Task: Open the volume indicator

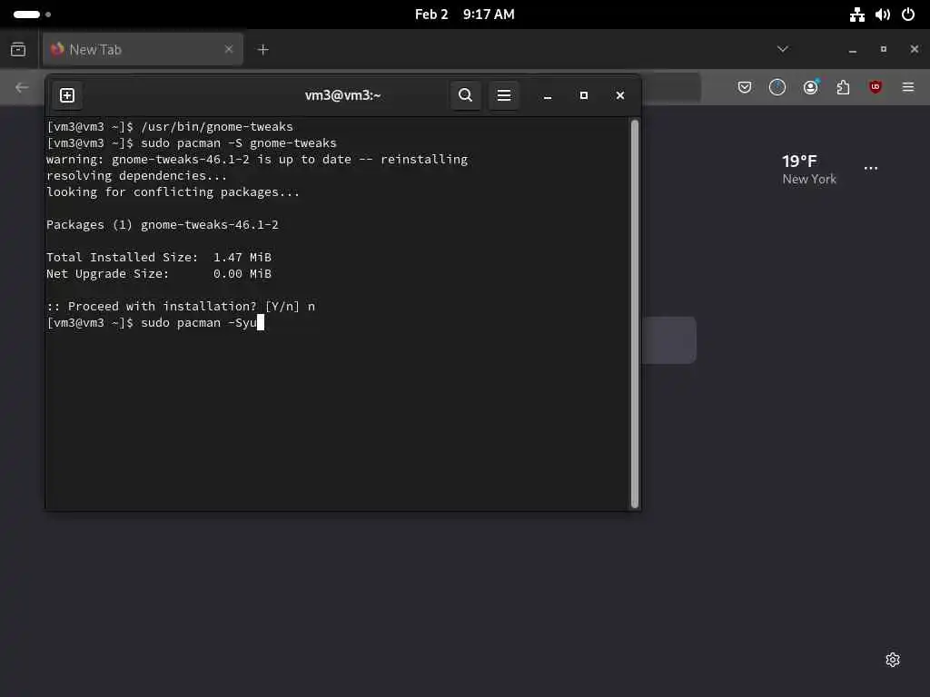Action: pyautogui.click(x=883, y=15)
